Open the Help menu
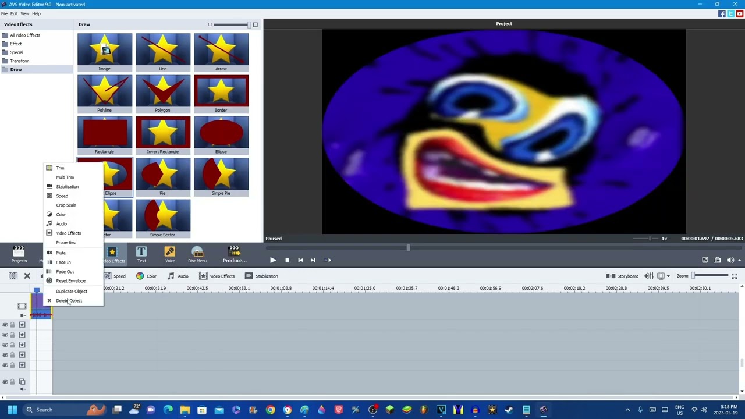The image size is (745, 419). click(36, 13)
